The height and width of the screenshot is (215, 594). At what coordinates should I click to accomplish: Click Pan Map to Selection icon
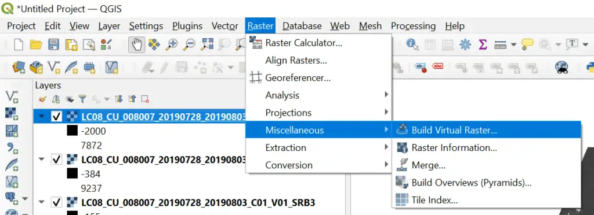[154, 45]
